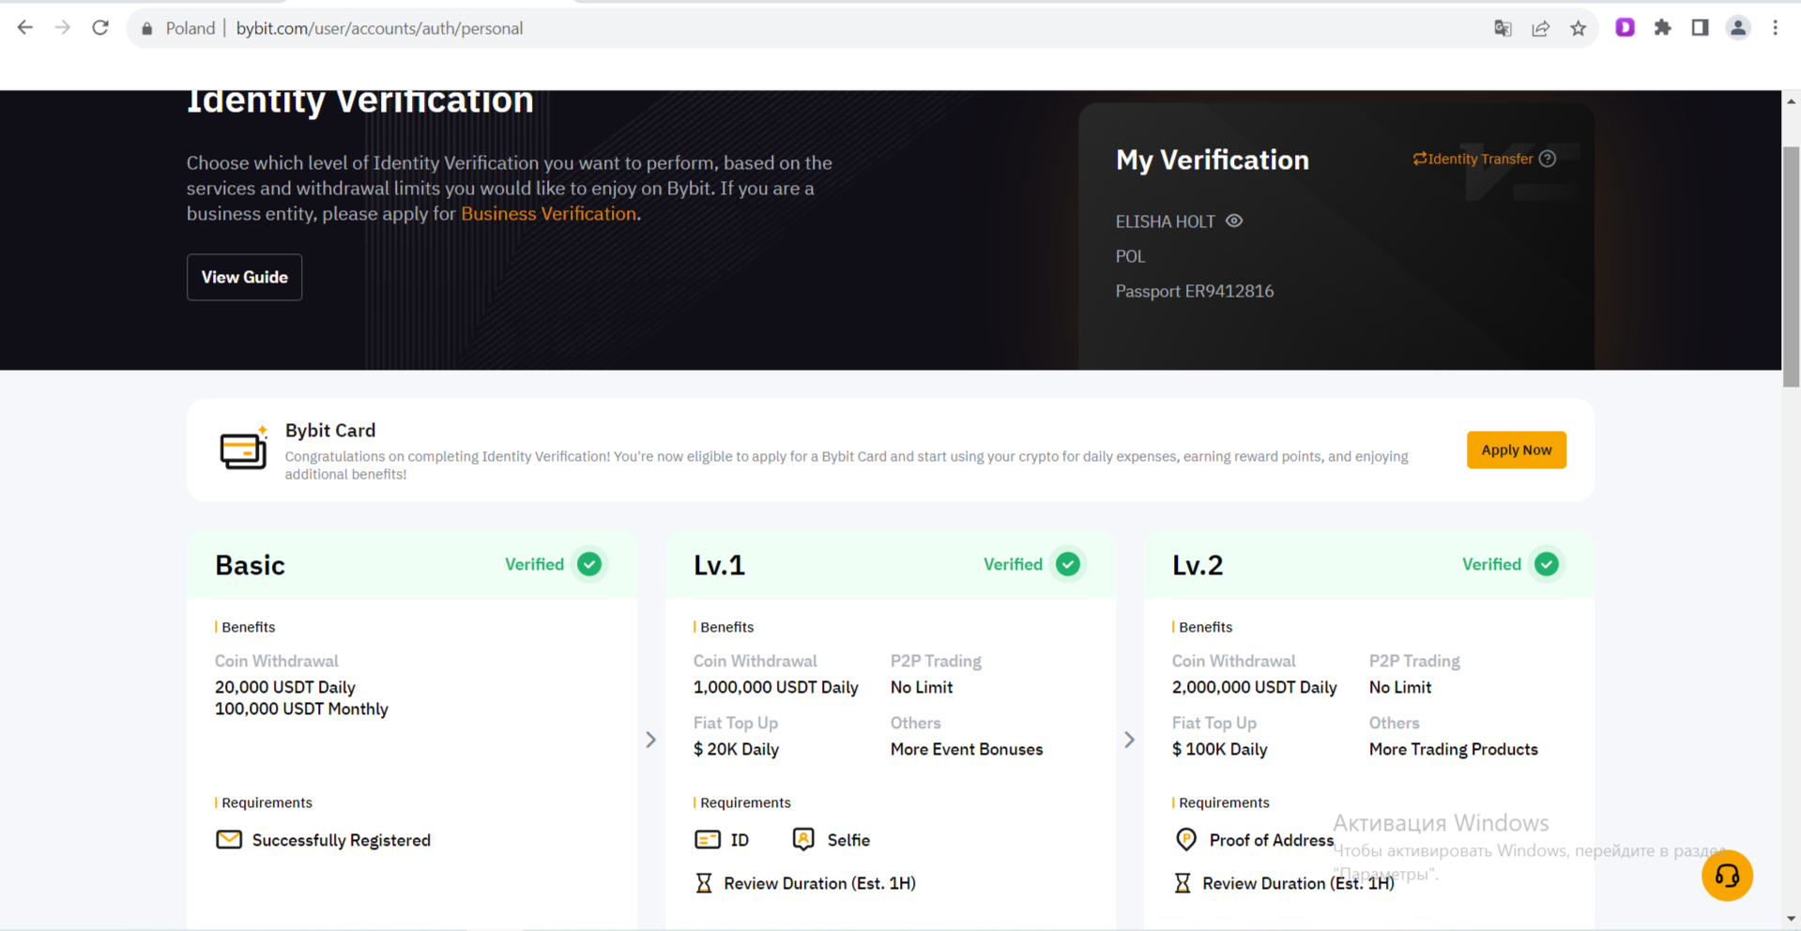The width and height of the screenshot is (1801, 931).
Task: Click the Apply Now button for Bybit Card
Action: point(1516,450)
